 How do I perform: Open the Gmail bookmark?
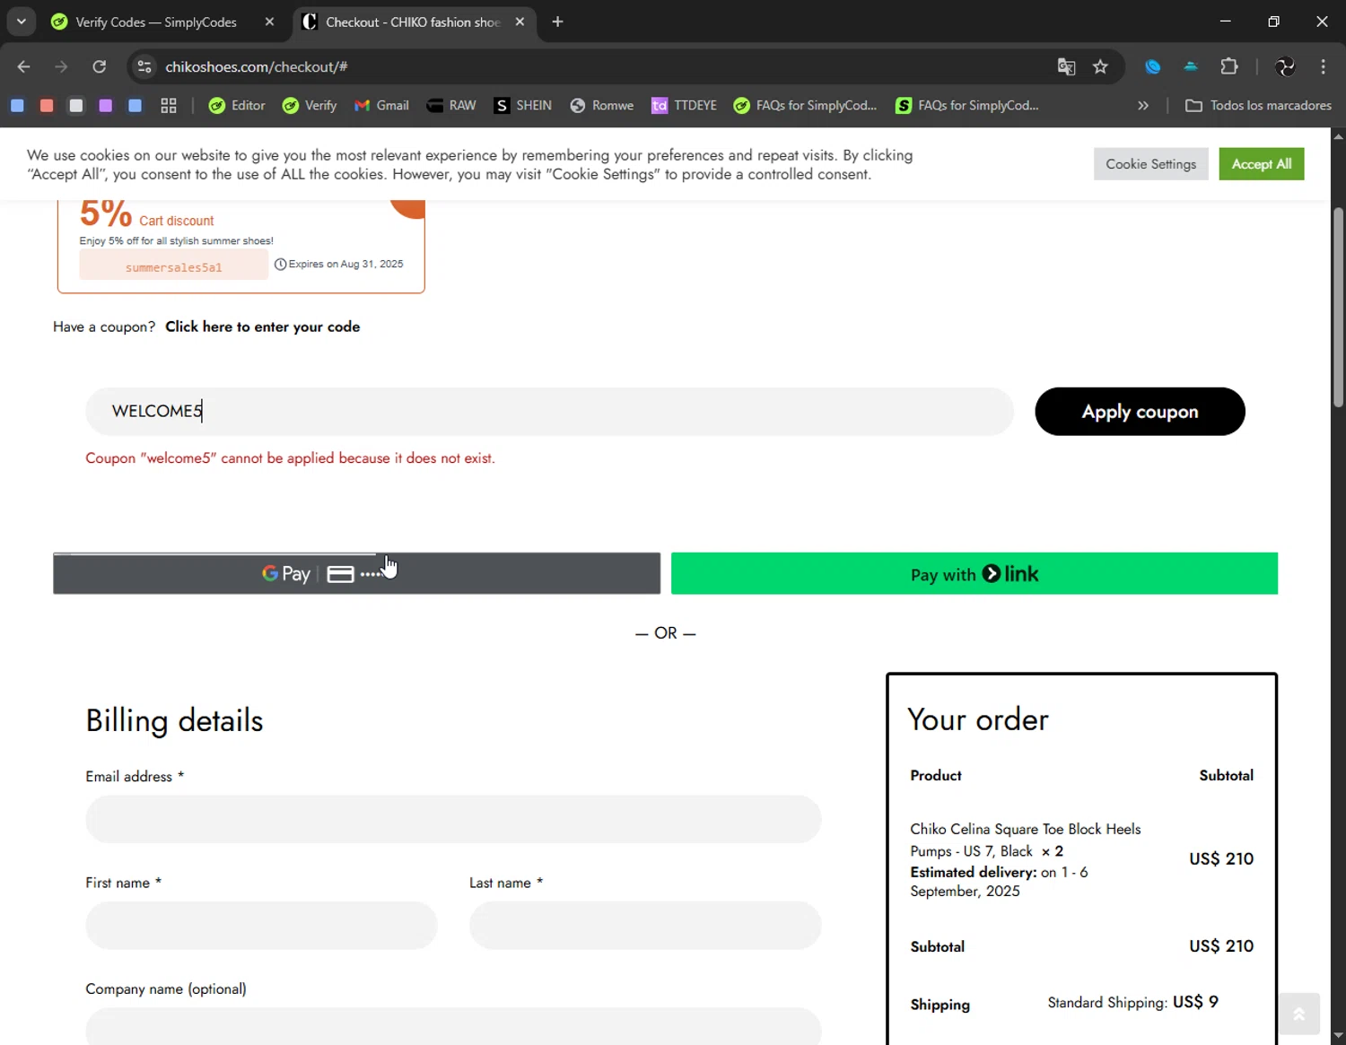coord(381,106)
